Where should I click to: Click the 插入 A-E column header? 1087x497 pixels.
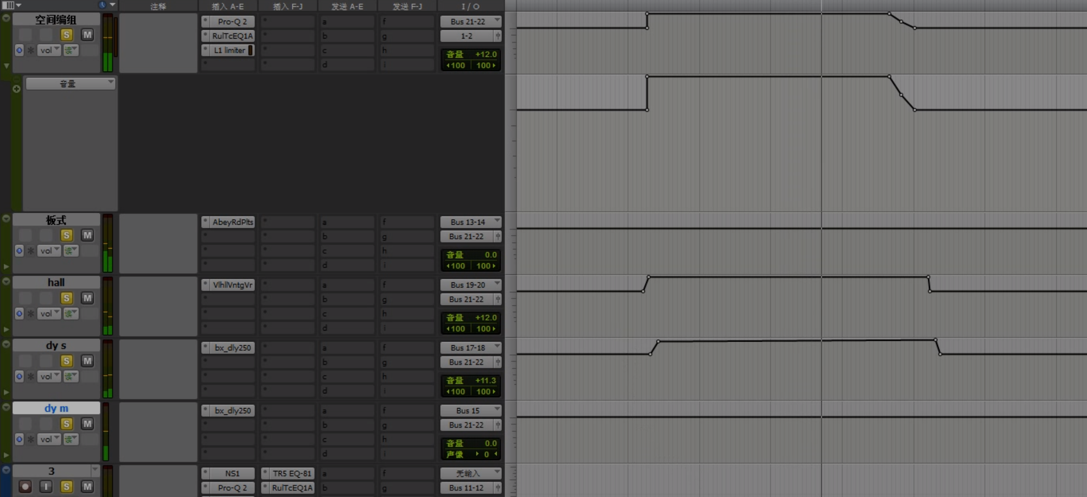(x=228, y=6)
